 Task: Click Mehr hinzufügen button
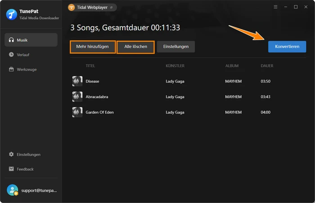[93, 47]
